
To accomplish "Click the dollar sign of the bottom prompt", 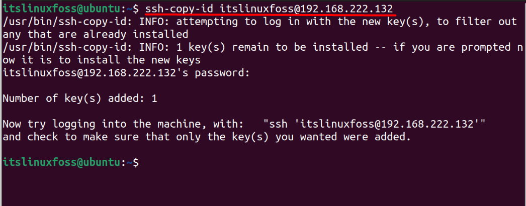I will click(135, 162).
